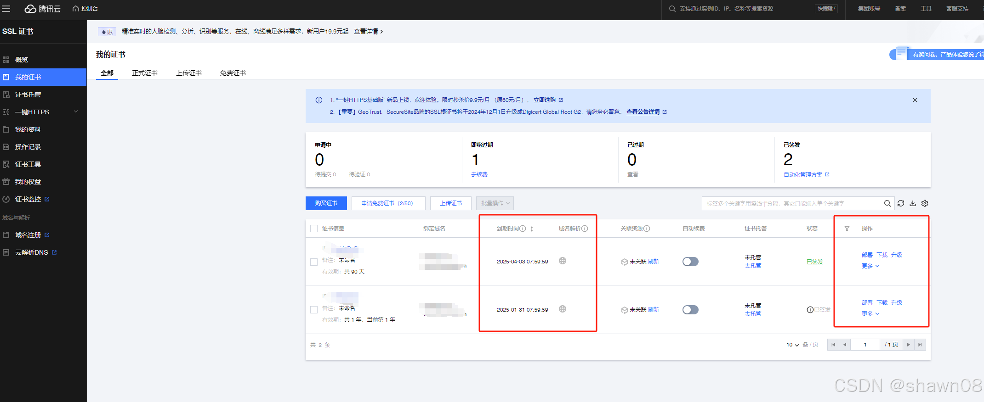Open 工具 in the top menu
The image size is (984, 402).
[x=926, y=9]
